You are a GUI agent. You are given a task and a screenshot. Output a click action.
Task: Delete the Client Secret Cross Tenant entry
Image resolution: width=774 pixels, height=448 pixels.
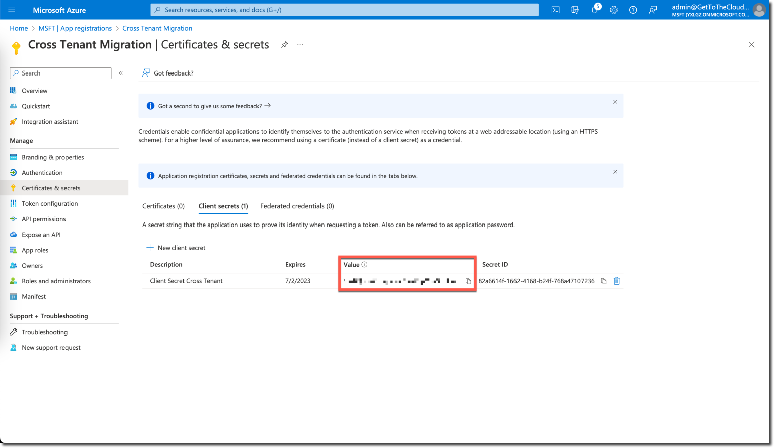[x=617, y=281]
